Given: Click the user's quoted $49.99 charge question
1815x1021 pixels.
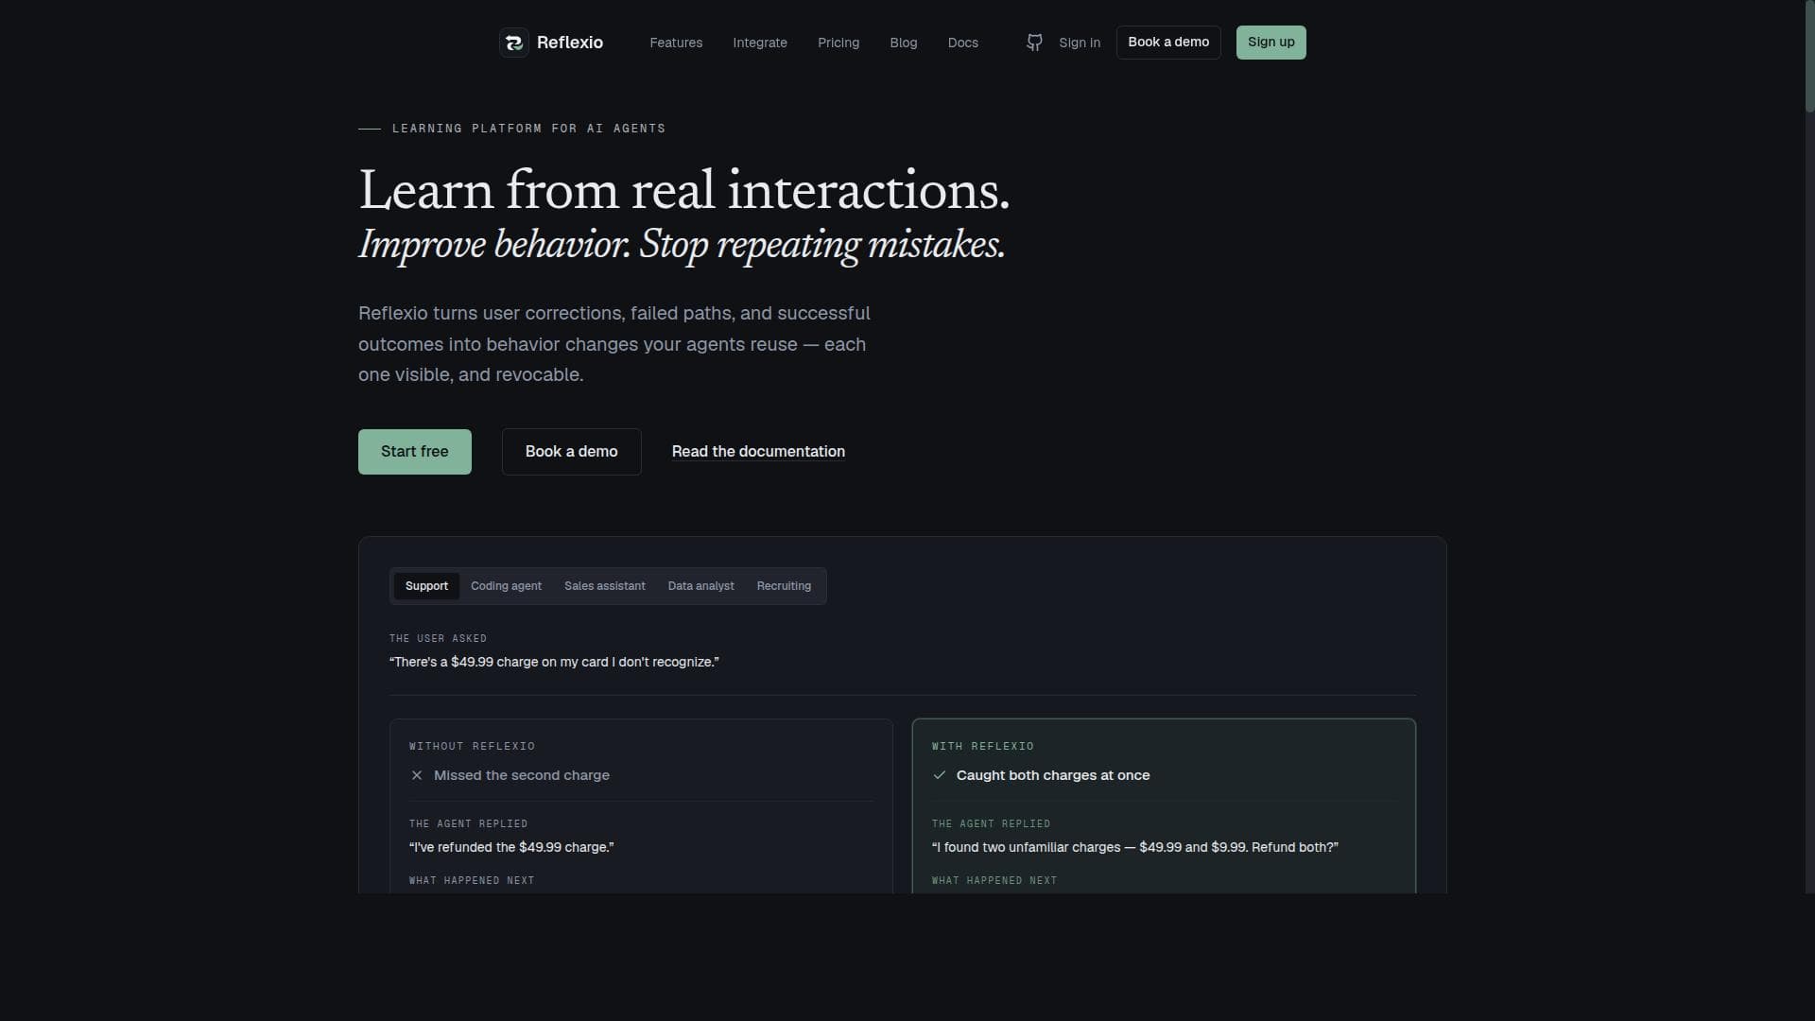Looking at the screenshot, I should [x=554, y=662].
